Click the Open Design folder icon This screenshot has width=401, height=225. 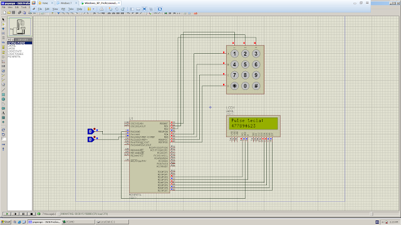click(9, 12)
